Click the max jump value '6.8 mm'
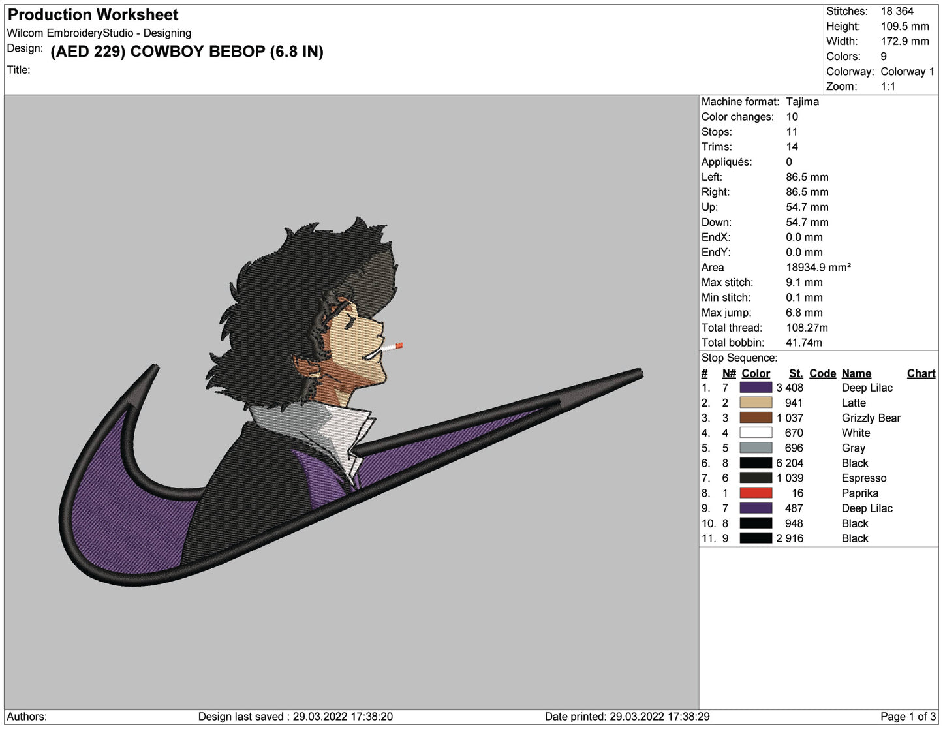943x729 pixels. 804,313
